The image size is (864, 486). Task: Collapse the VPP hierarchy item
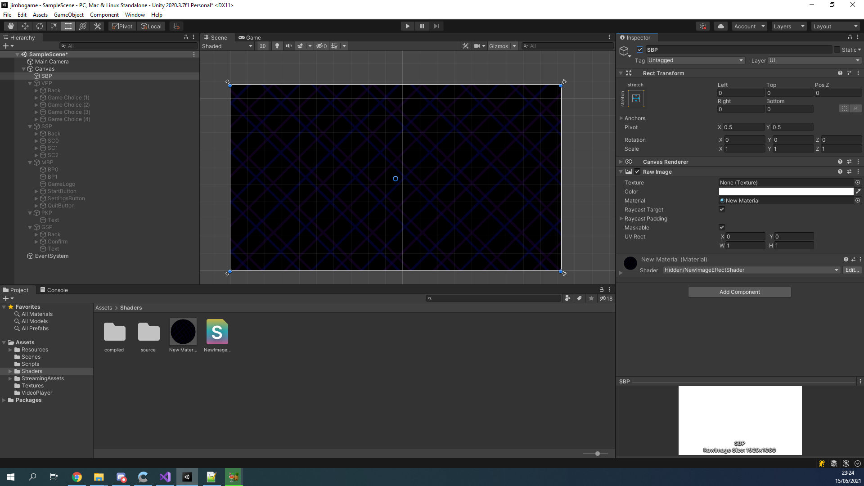click(30, 83)
